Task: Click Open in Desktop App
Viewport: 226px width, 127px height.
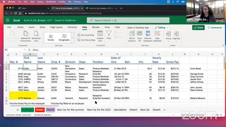Action: 138,28
